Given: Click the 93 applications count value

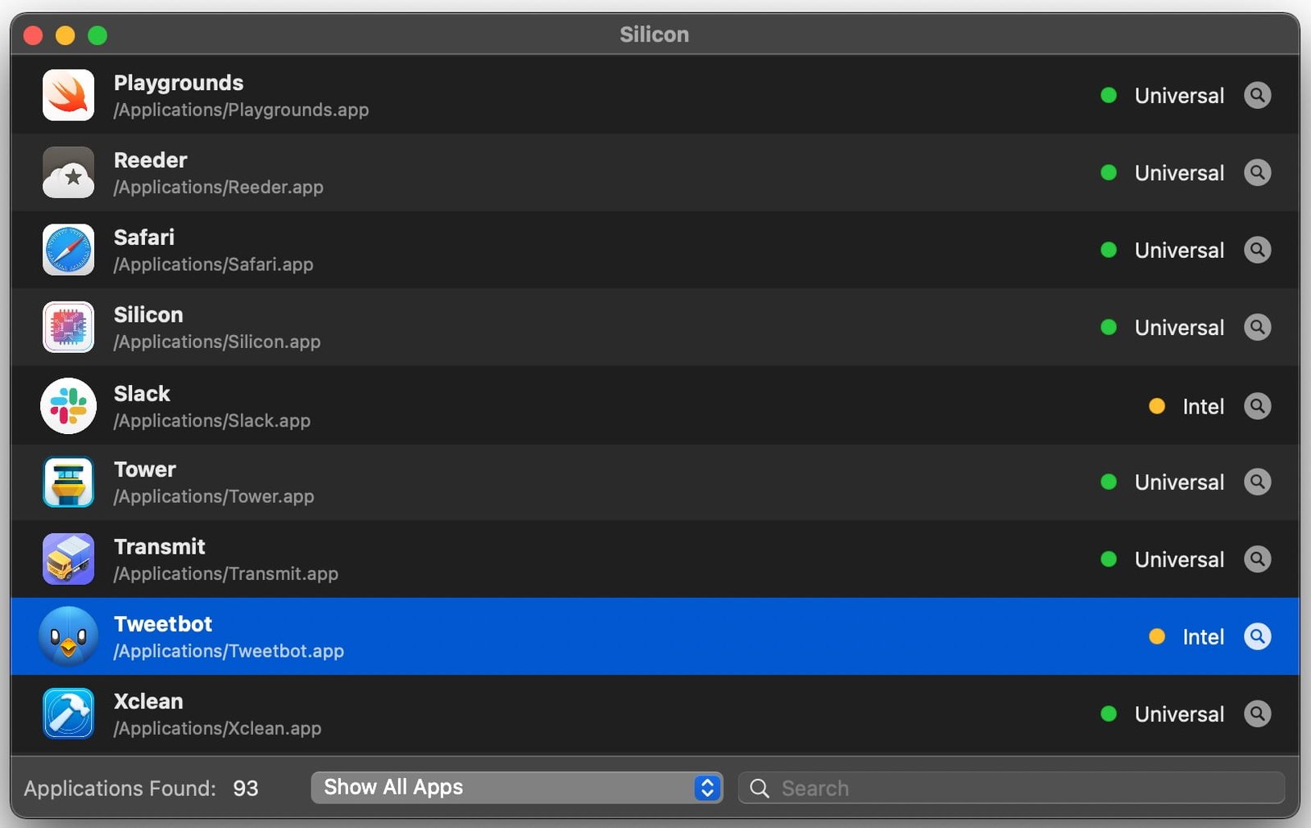Looking at the screenshot, I should (x=246, y=788).
